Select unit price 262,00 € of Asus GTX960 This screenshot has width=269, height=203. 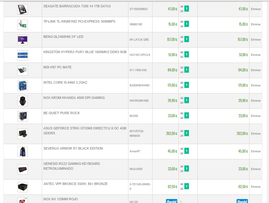coord(172,133)
